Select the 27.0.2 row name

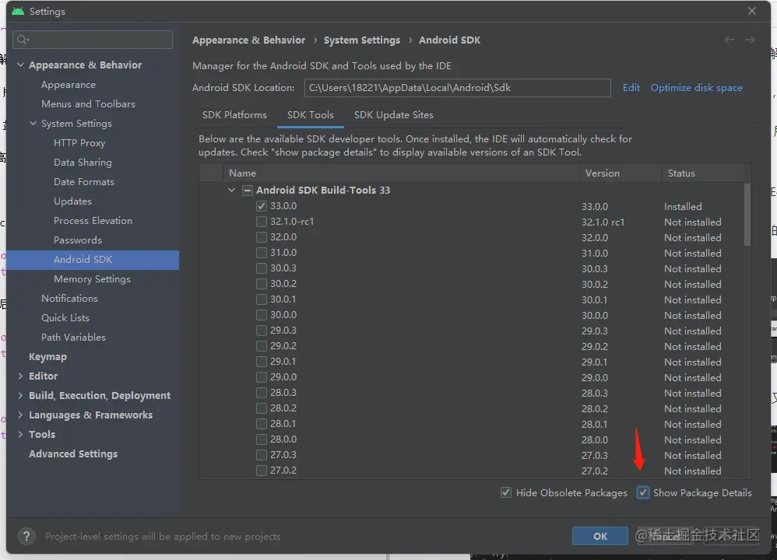point(283,471)
